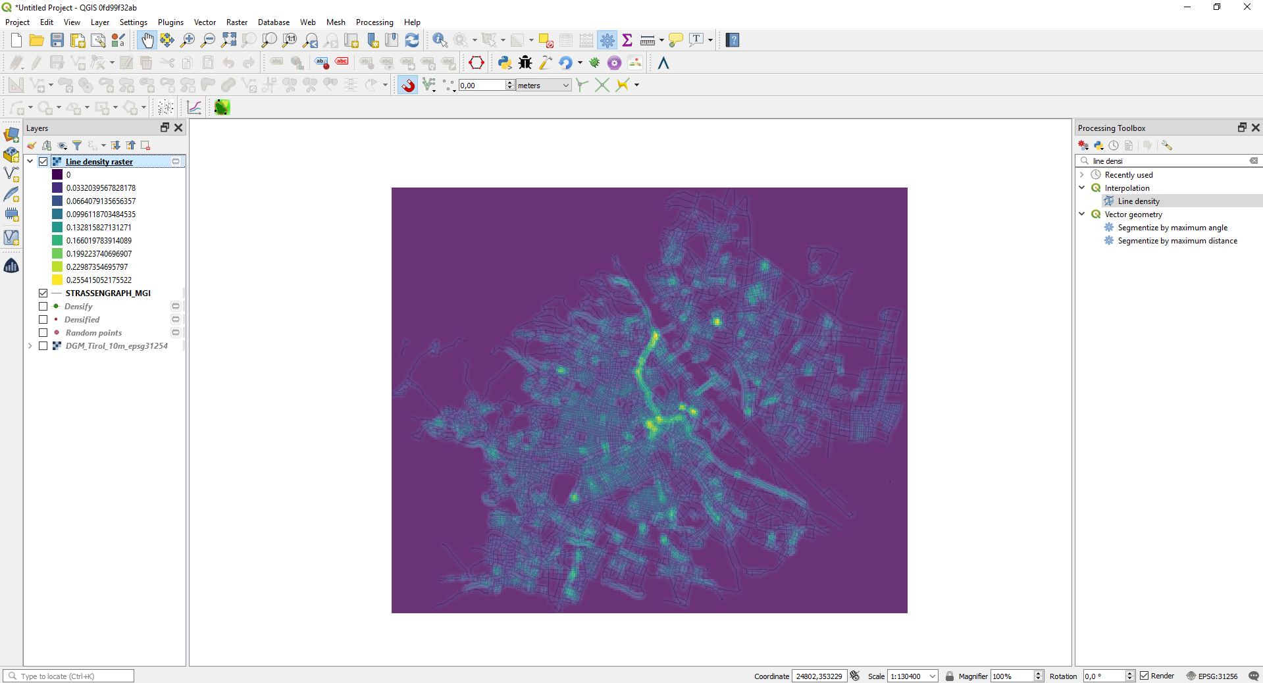Select the Line density algorithm
Screen dimensions: 1263x683
[x=1138, y=201]
